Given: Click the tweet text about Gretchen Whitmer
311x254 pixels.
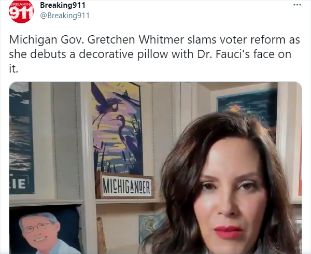Looking at the screenshot, I should click(154, 54).
